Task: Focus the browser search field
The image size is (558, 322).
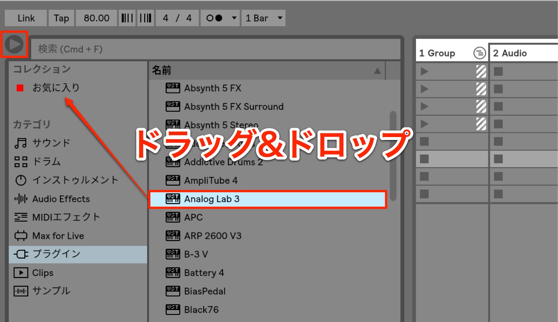Action: (x=215, y=49)
